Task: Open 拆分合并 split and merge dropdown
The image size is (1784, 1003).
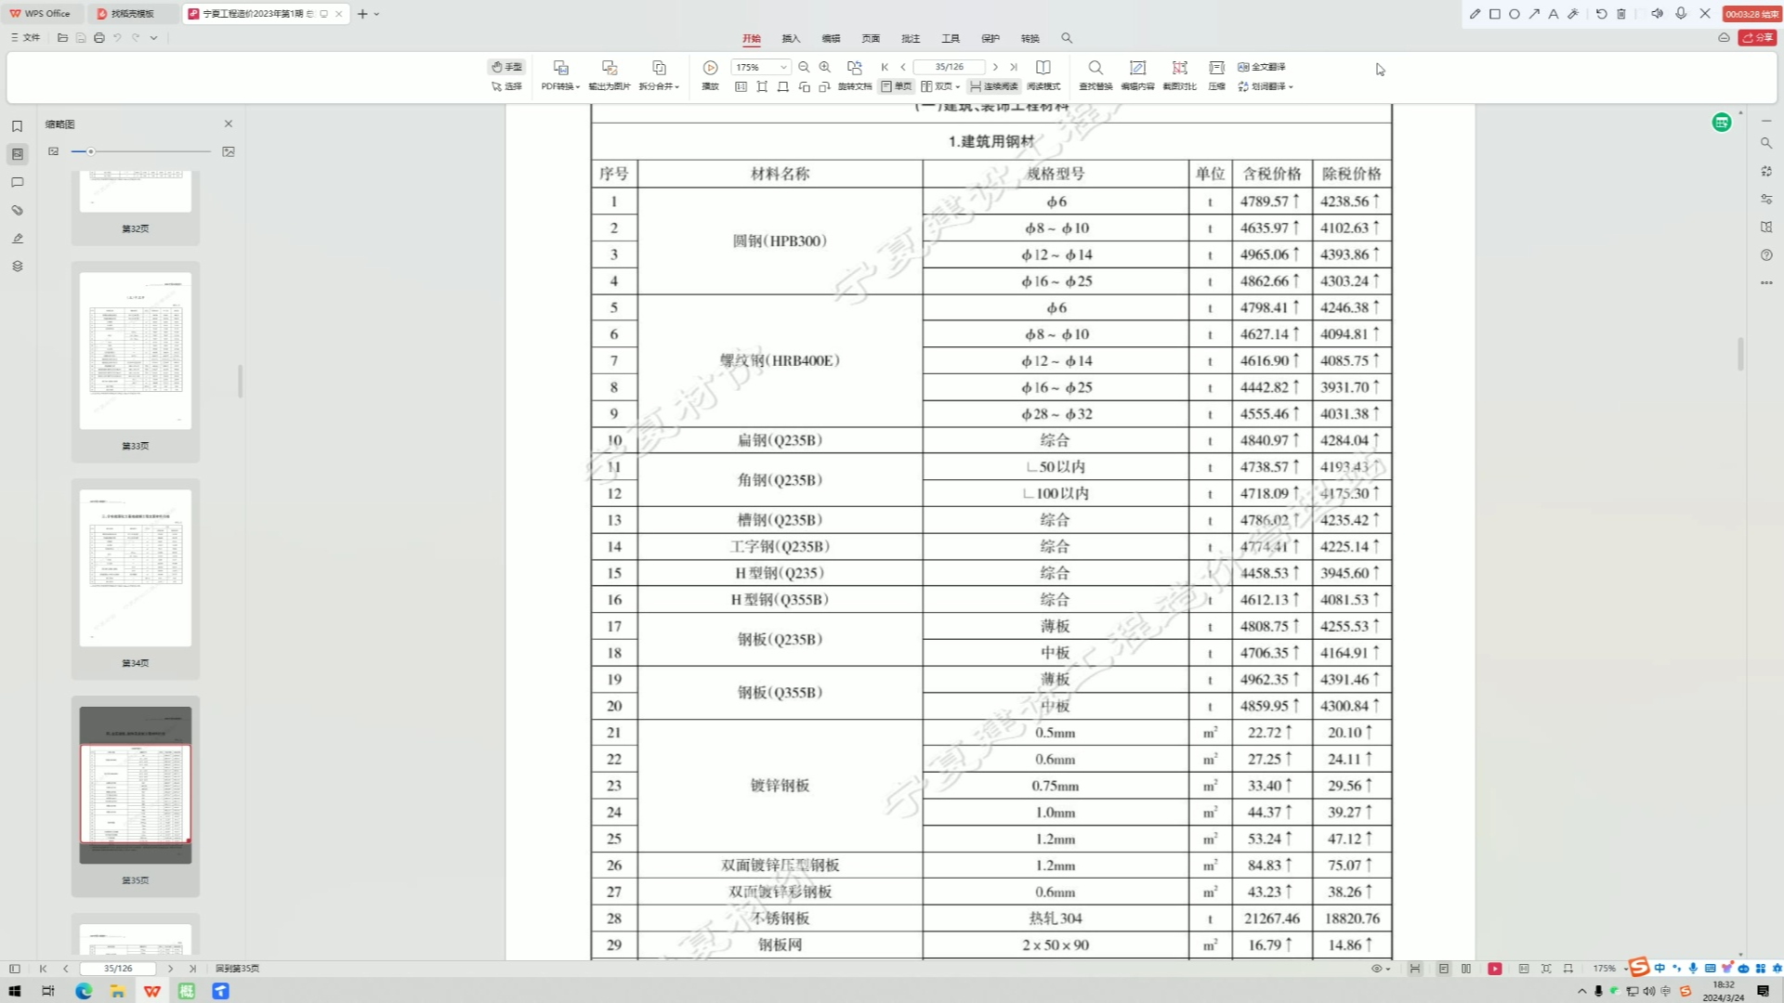Action: coord(659,75)
